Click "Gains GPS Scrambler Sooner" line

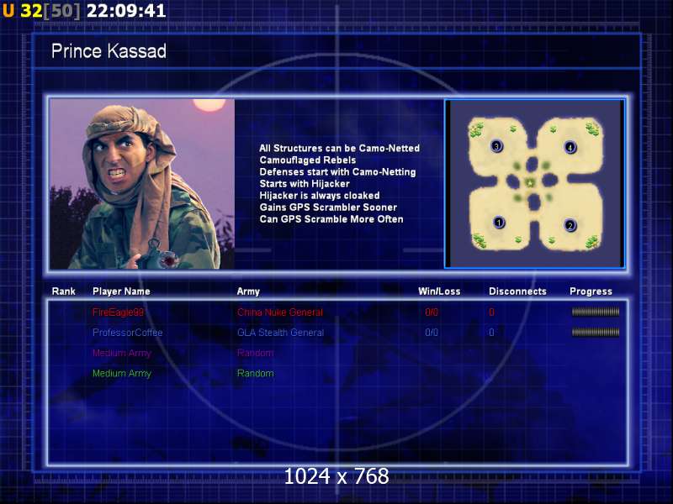coord(328,207)
